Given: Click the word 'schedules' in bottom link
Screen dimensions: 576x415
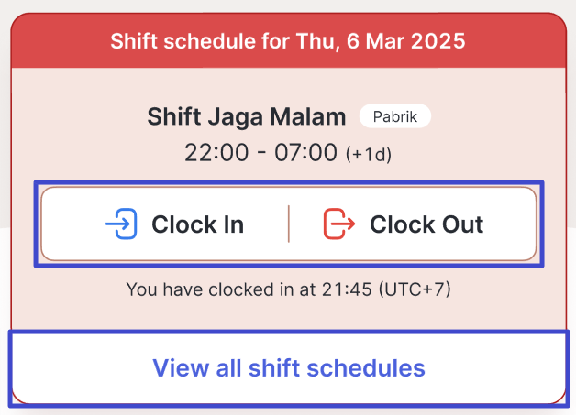Looking at the screenshot, I should (371, 368).
